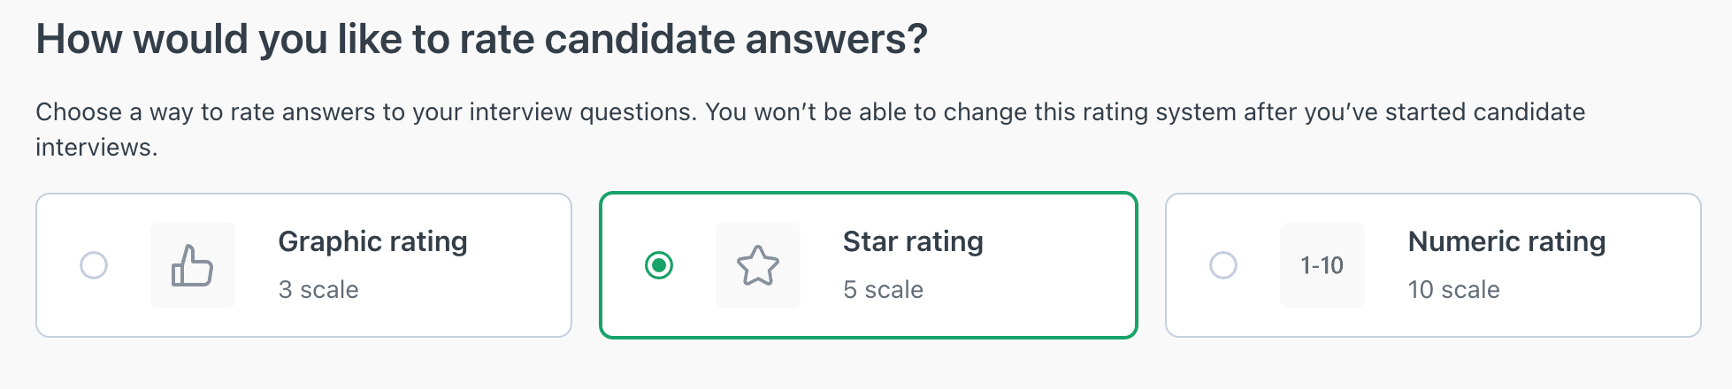
Task: Click the Numeric rating title text
Action: tap(1506, 241)
